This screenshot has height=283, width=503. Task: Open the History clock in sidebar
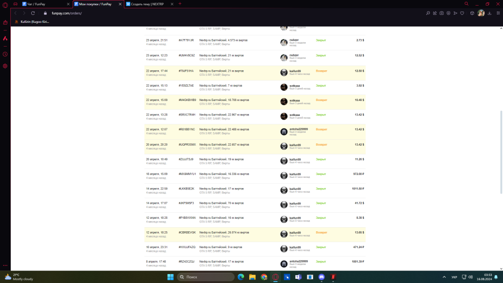(5, 54)
